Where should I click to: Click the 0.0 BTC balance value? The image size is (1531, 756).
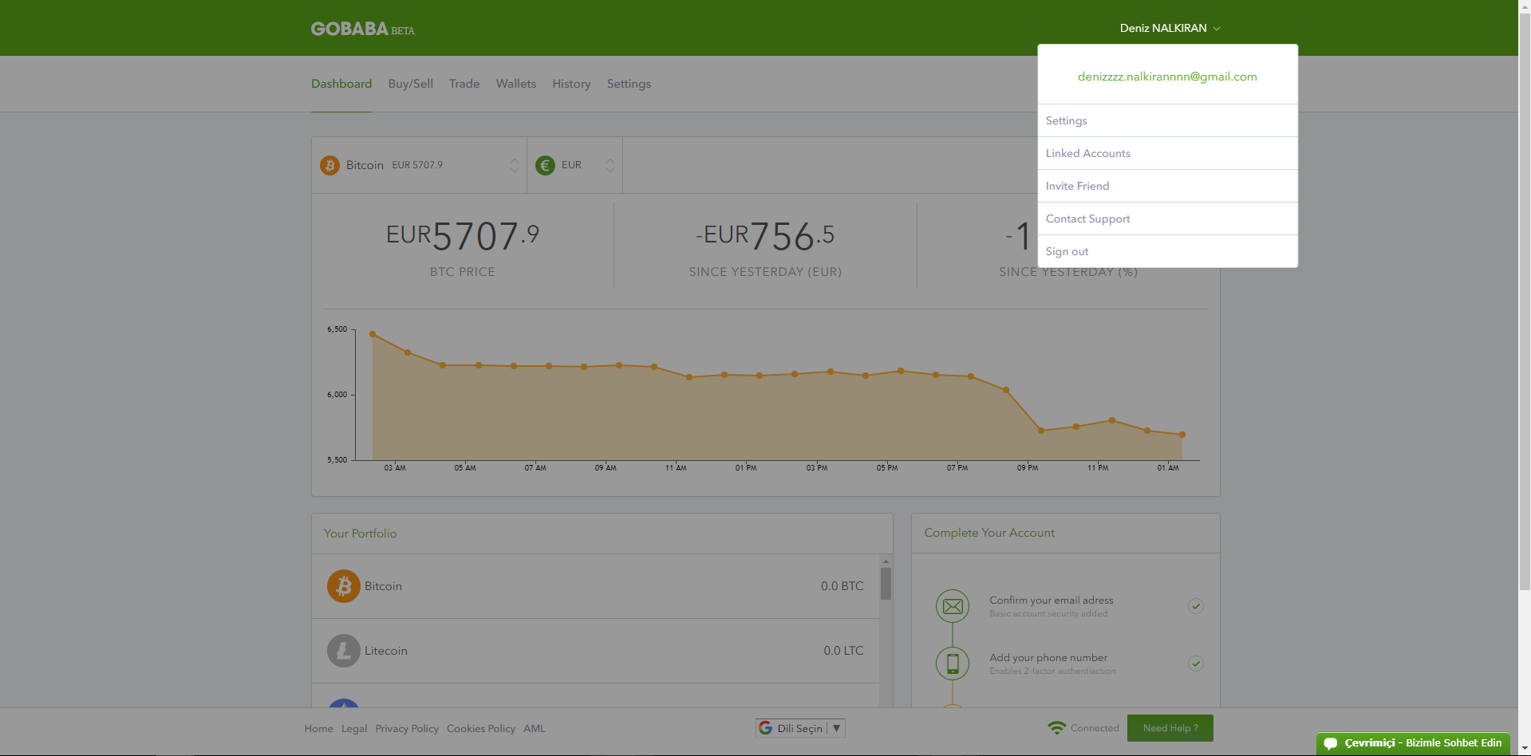842,586
